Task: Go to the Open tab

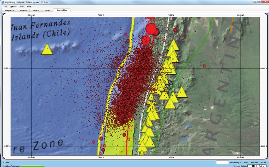Action: click(x=47, y=10)
